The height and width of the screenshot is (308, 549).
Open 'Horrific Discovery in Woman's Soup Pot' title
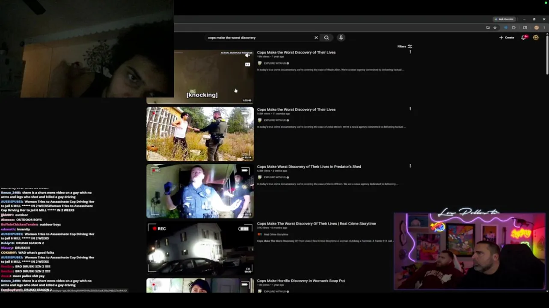coord(301,281)
